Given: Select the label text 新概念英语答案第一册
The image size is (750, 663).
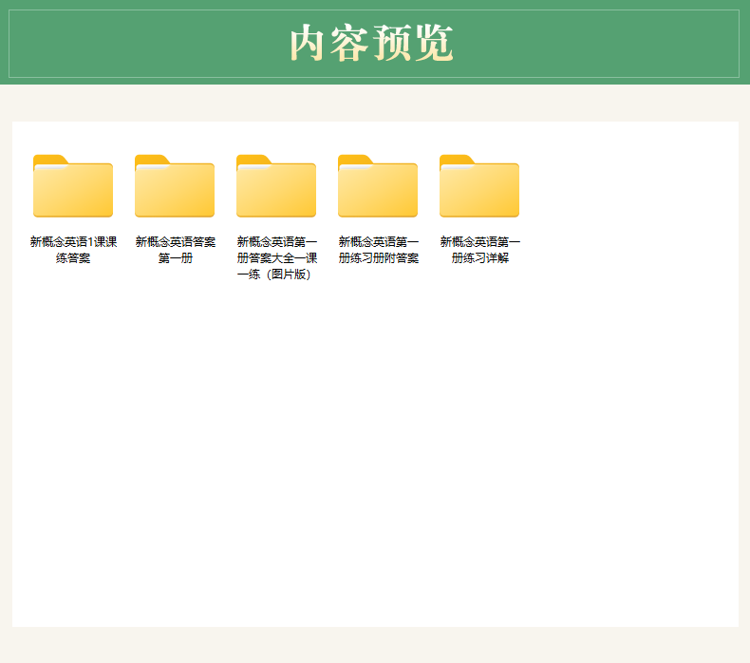Looking at the screenshot, I should pos(175,250).
